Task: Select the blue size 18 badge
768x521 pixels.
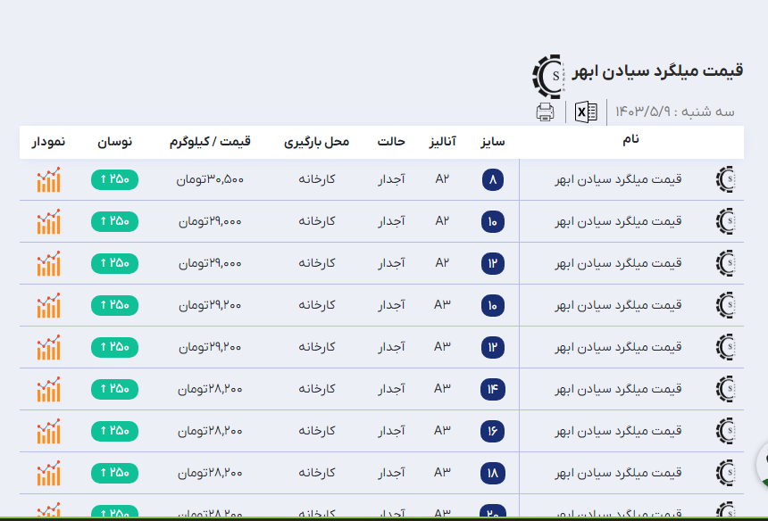Action: click(493, 473)
